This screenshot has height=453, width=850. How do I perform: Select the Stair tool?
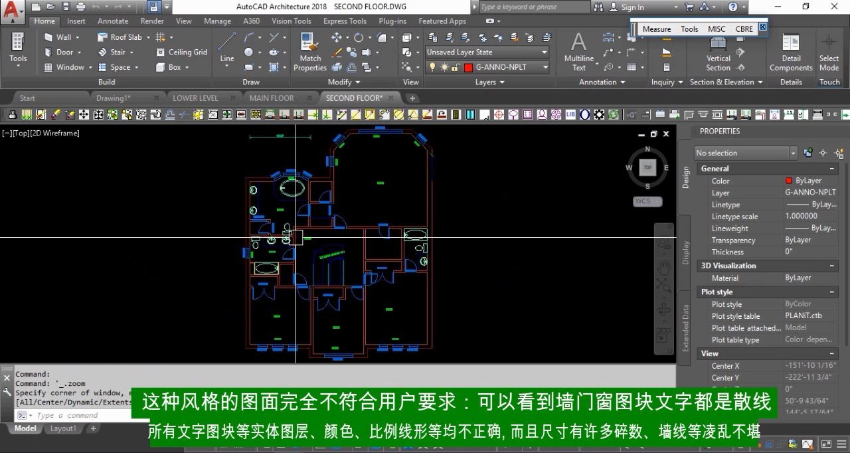[115, 52]
